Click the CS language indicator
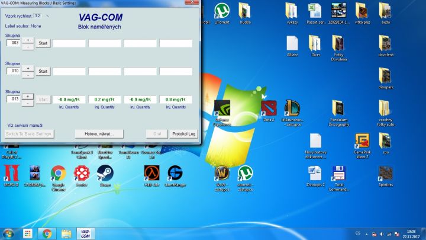The height and width of the screenshot is (240, 426). [x=358, y=233]
